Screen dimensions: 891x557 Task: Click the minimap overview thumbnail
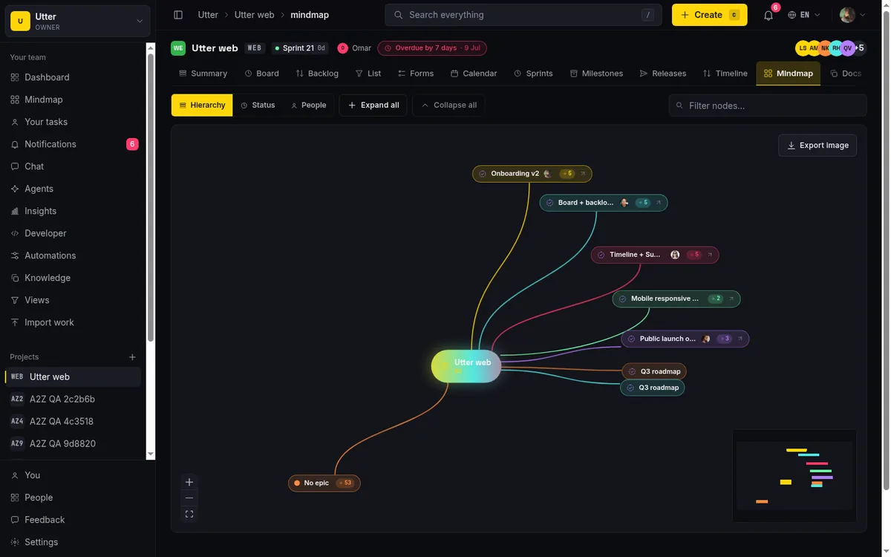[x=794, y=475]
